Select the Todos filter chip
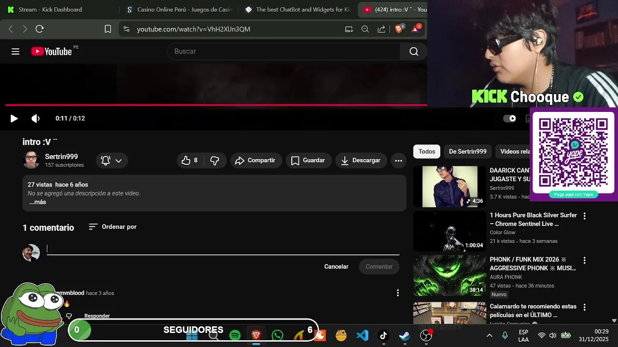The width and height of the screenshot is (618, 347). coord(427,151)
